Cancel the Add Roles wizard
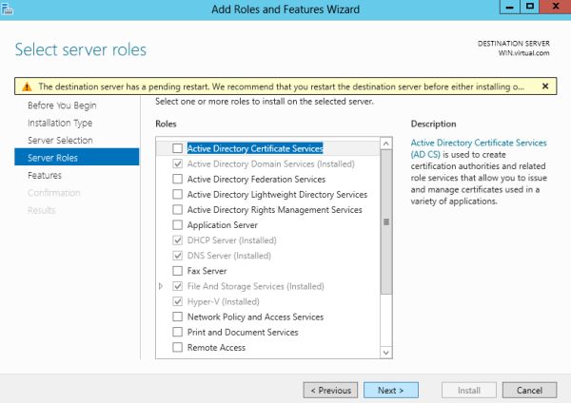571x403 pixels. pos(529,390)
